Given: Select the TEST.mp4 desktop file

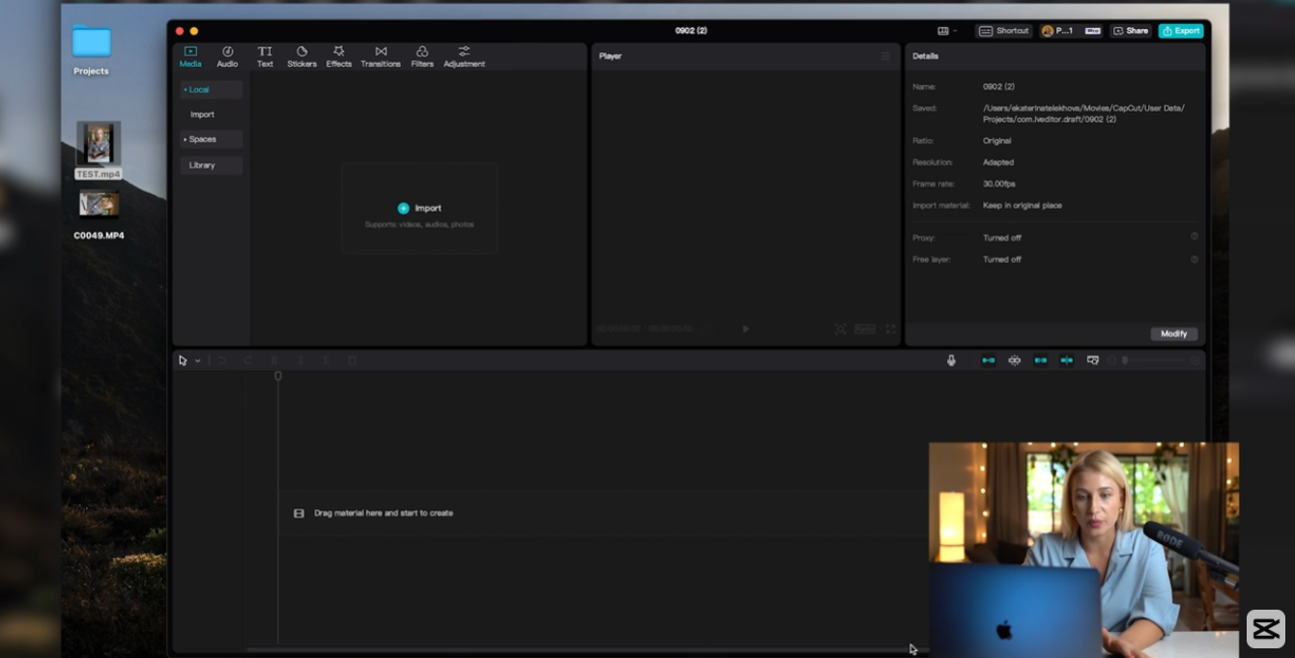Looking at the screenshot, I should 99,150.
